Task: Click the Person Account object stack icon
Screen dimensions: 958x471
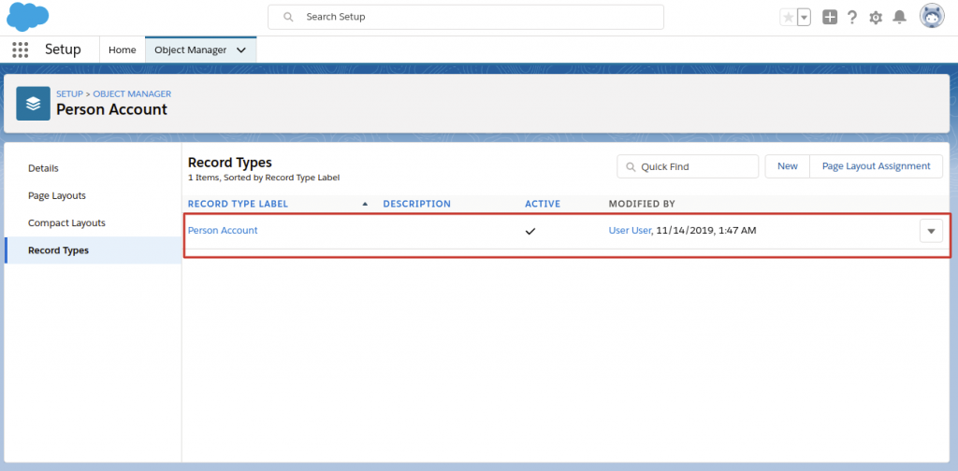Action: pos(34,103)
